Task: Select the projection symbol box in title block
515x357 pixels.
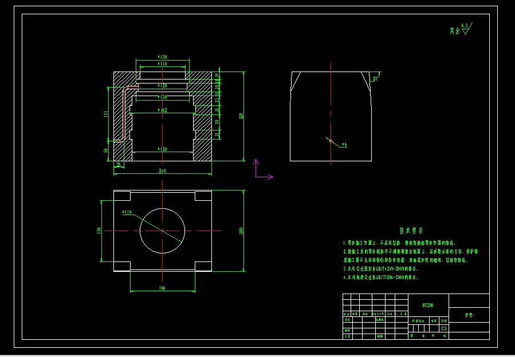Action: click(x=444, y=328)
